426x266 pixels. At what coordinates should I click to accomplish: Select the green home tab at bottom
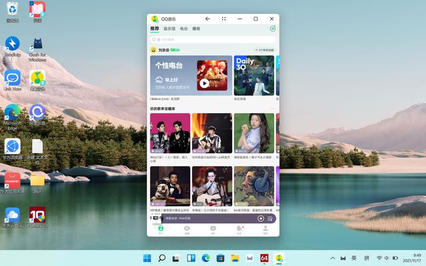160,229
